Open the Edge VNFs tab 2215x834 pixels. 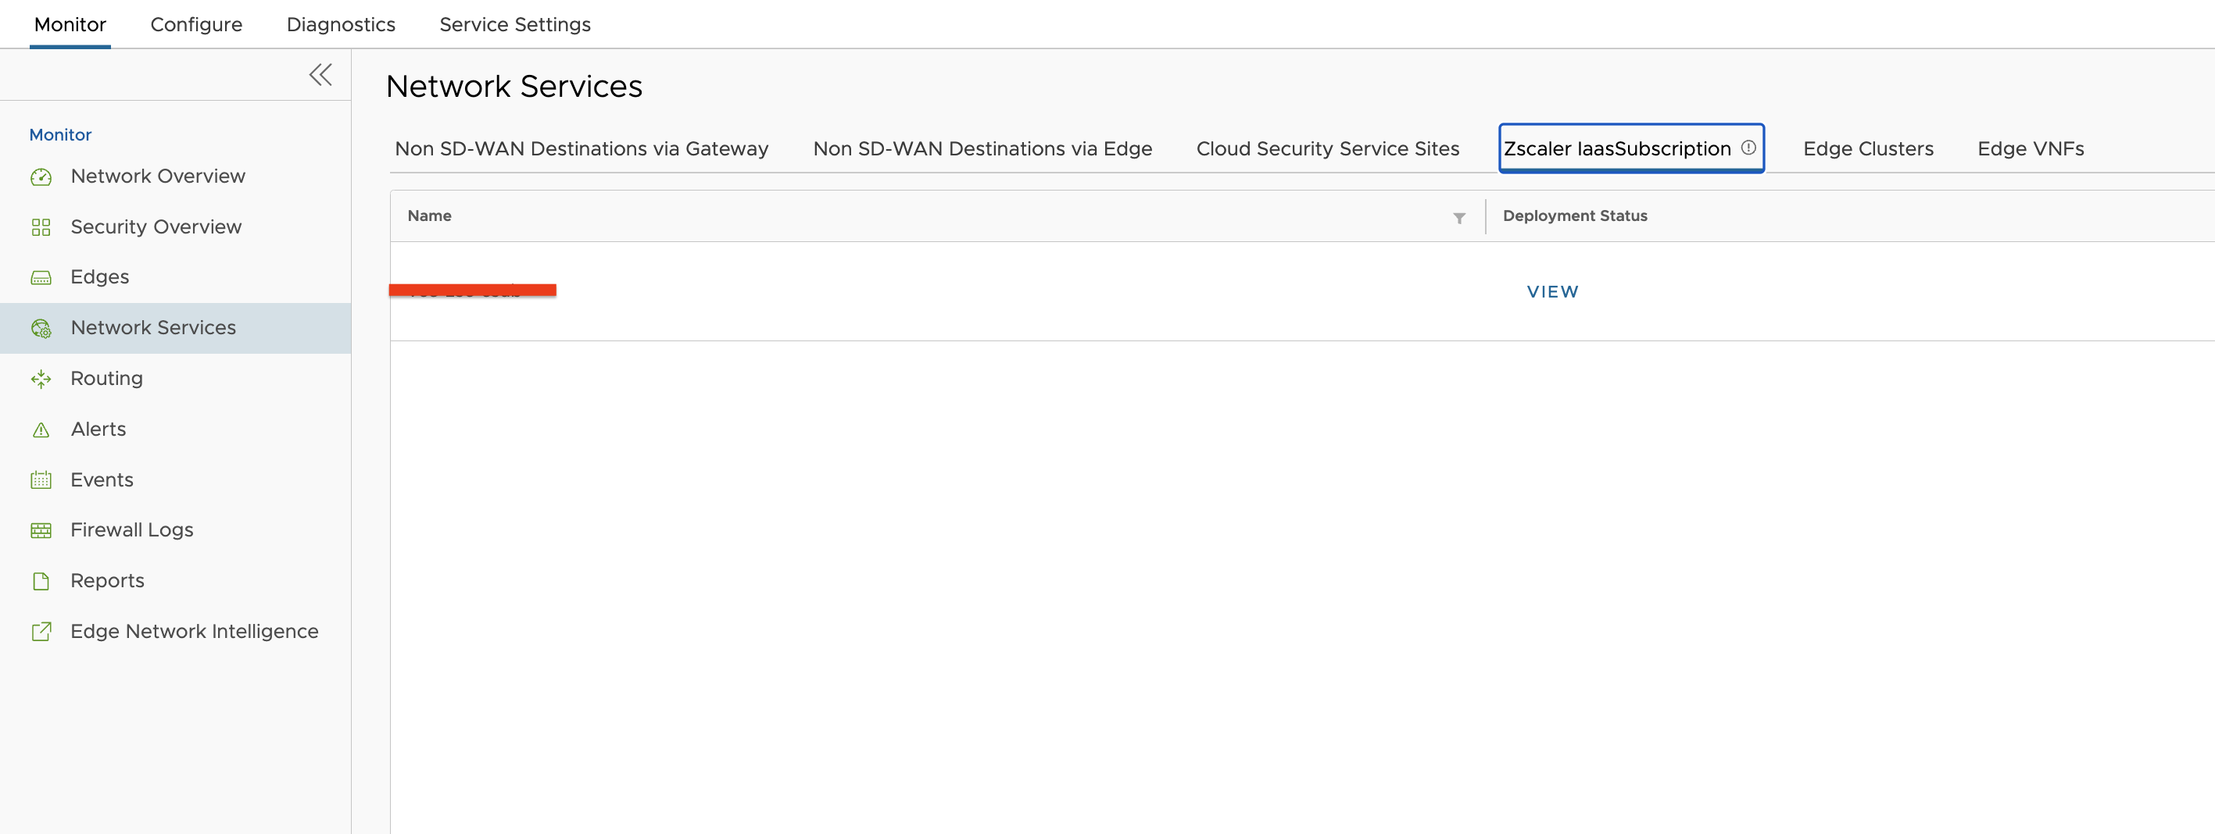click(x=2030, y=148)
